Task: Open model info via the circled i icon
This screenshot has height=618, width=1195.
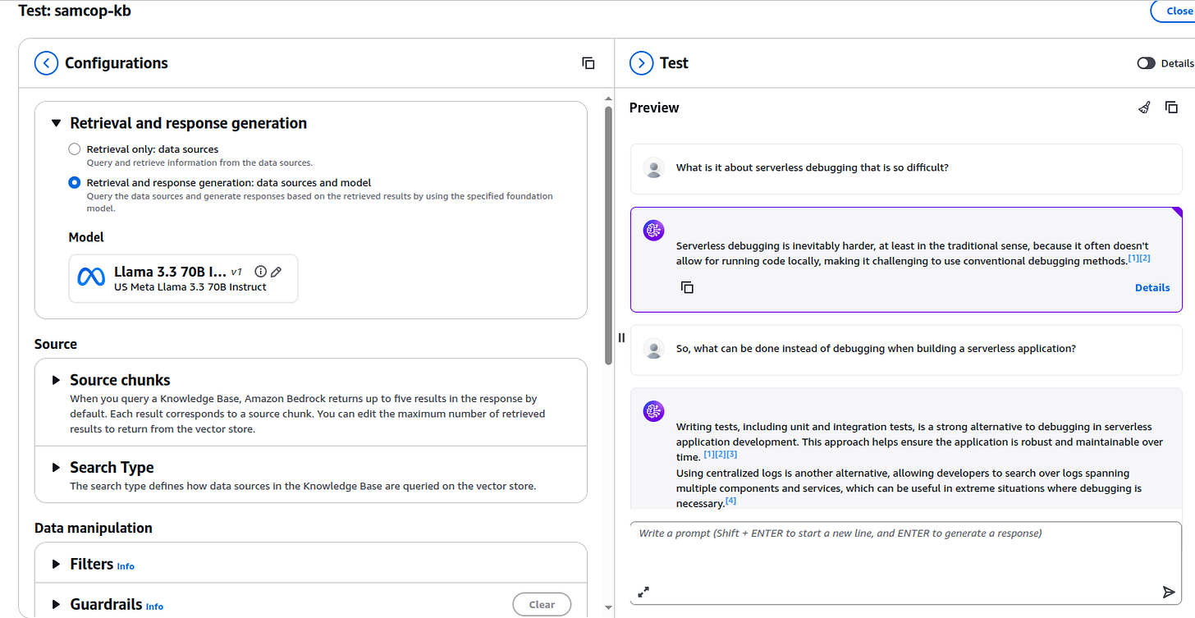Action: tap(261, 272)
